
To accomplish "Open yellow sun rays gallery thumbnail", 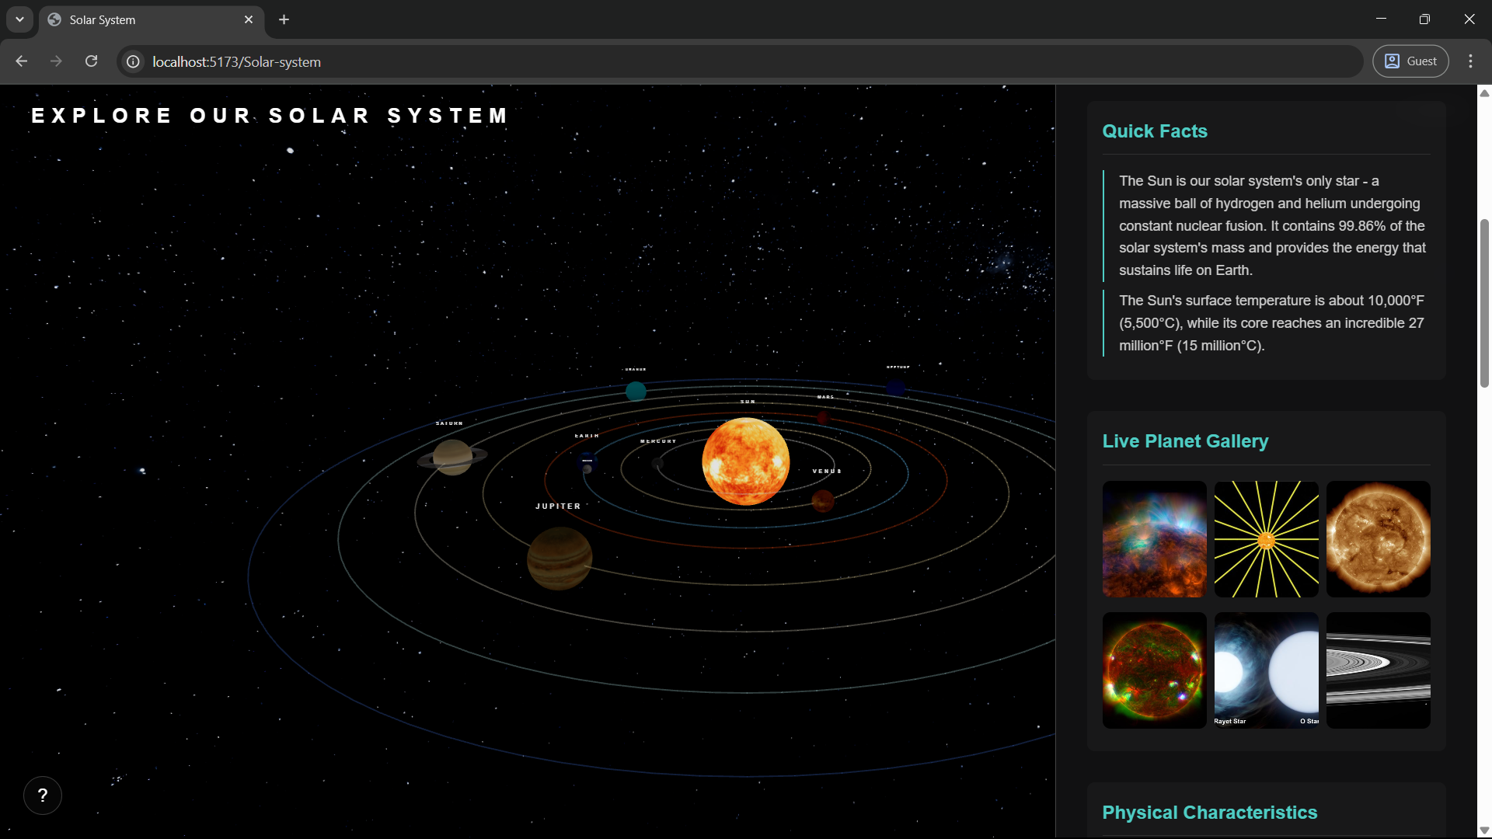I will 1266,539.
